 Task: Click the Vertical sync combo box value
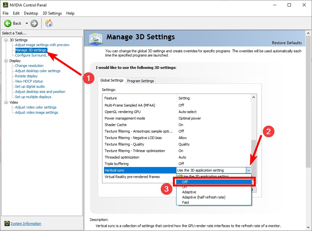coord(211,170)
